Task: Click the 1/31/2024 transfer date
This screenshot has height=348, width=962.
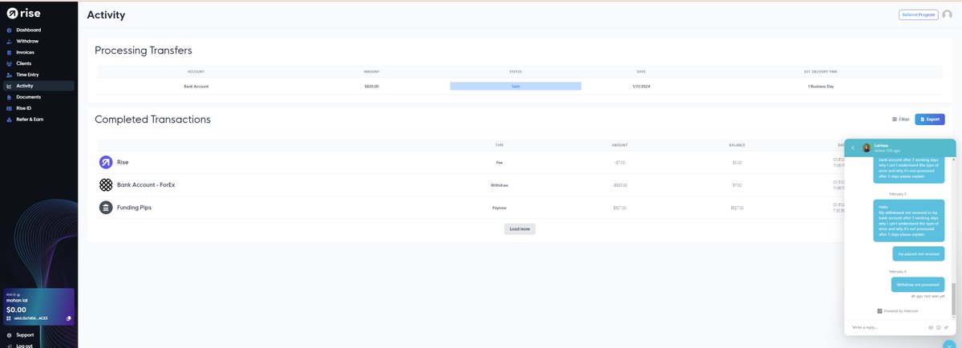Action: (641, 86)
